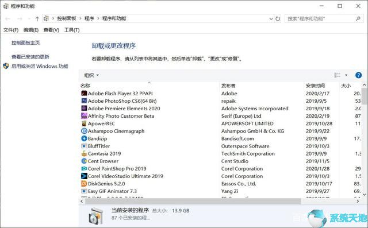Click the 控制面板 breadcrumb

67,18
